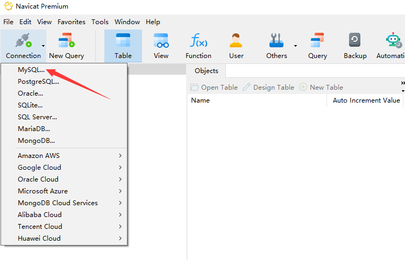
Task: Show more object toolbar buttons chevron
Action: [403, 83]
